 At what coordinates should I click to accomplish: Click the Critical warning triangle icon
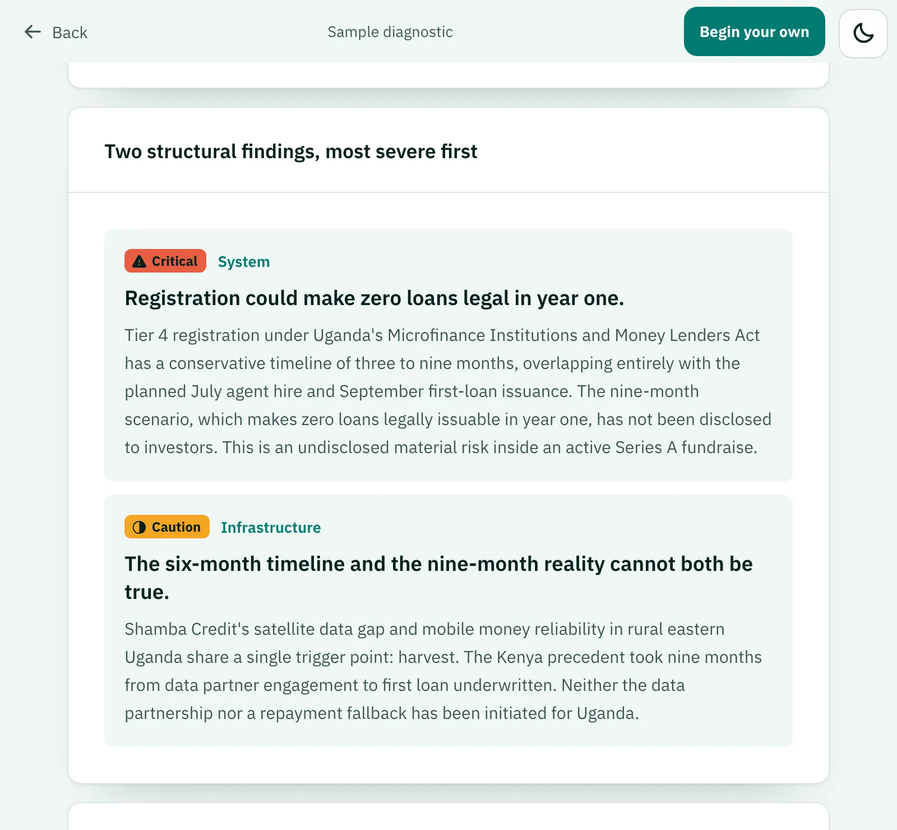(x=140, y=261)
